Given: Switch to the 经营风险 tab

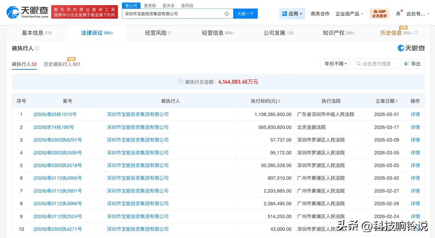Looking at the screenshot, I should pos(157,33).
